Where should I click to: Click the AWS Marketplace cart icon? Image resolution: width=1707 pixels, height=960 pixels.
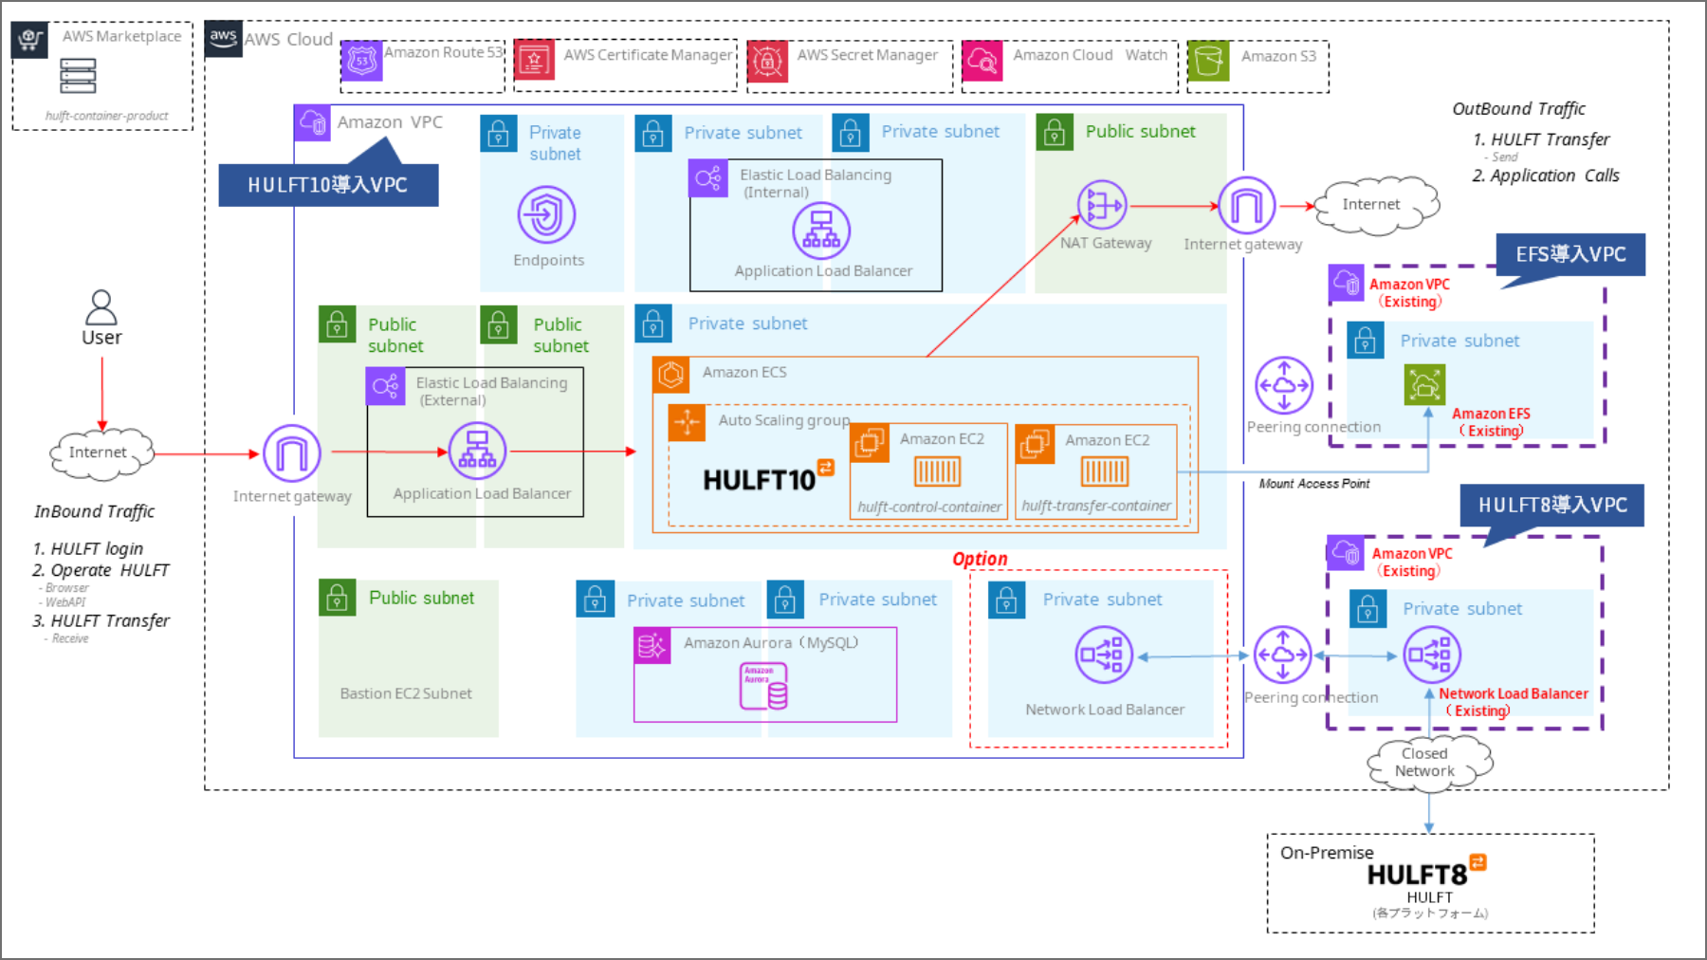pyautogui.click(x=29, y=40)
